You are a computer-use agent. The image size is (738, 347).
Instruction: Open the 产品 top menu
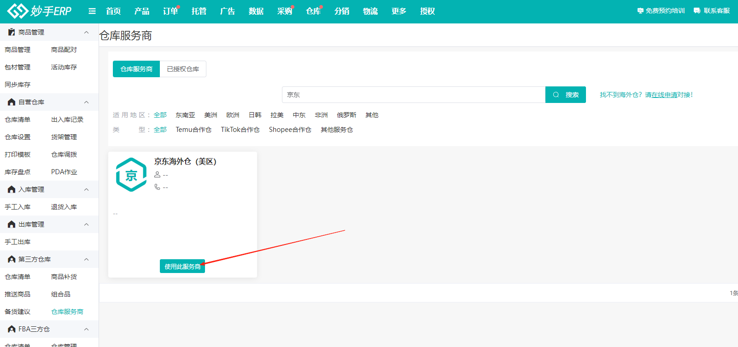point(142,11)
